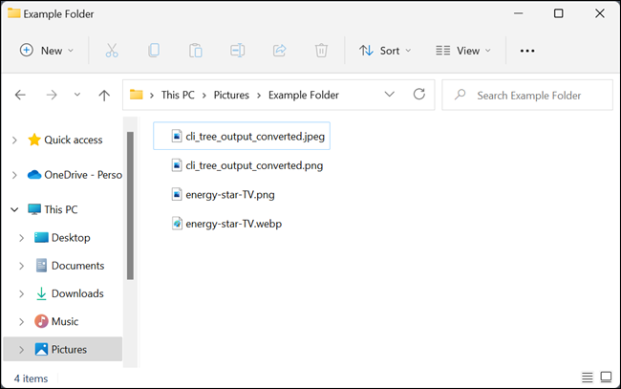Refresh the folder with the reload icon
Screen dimensions: 621x389
pos(419,95)
